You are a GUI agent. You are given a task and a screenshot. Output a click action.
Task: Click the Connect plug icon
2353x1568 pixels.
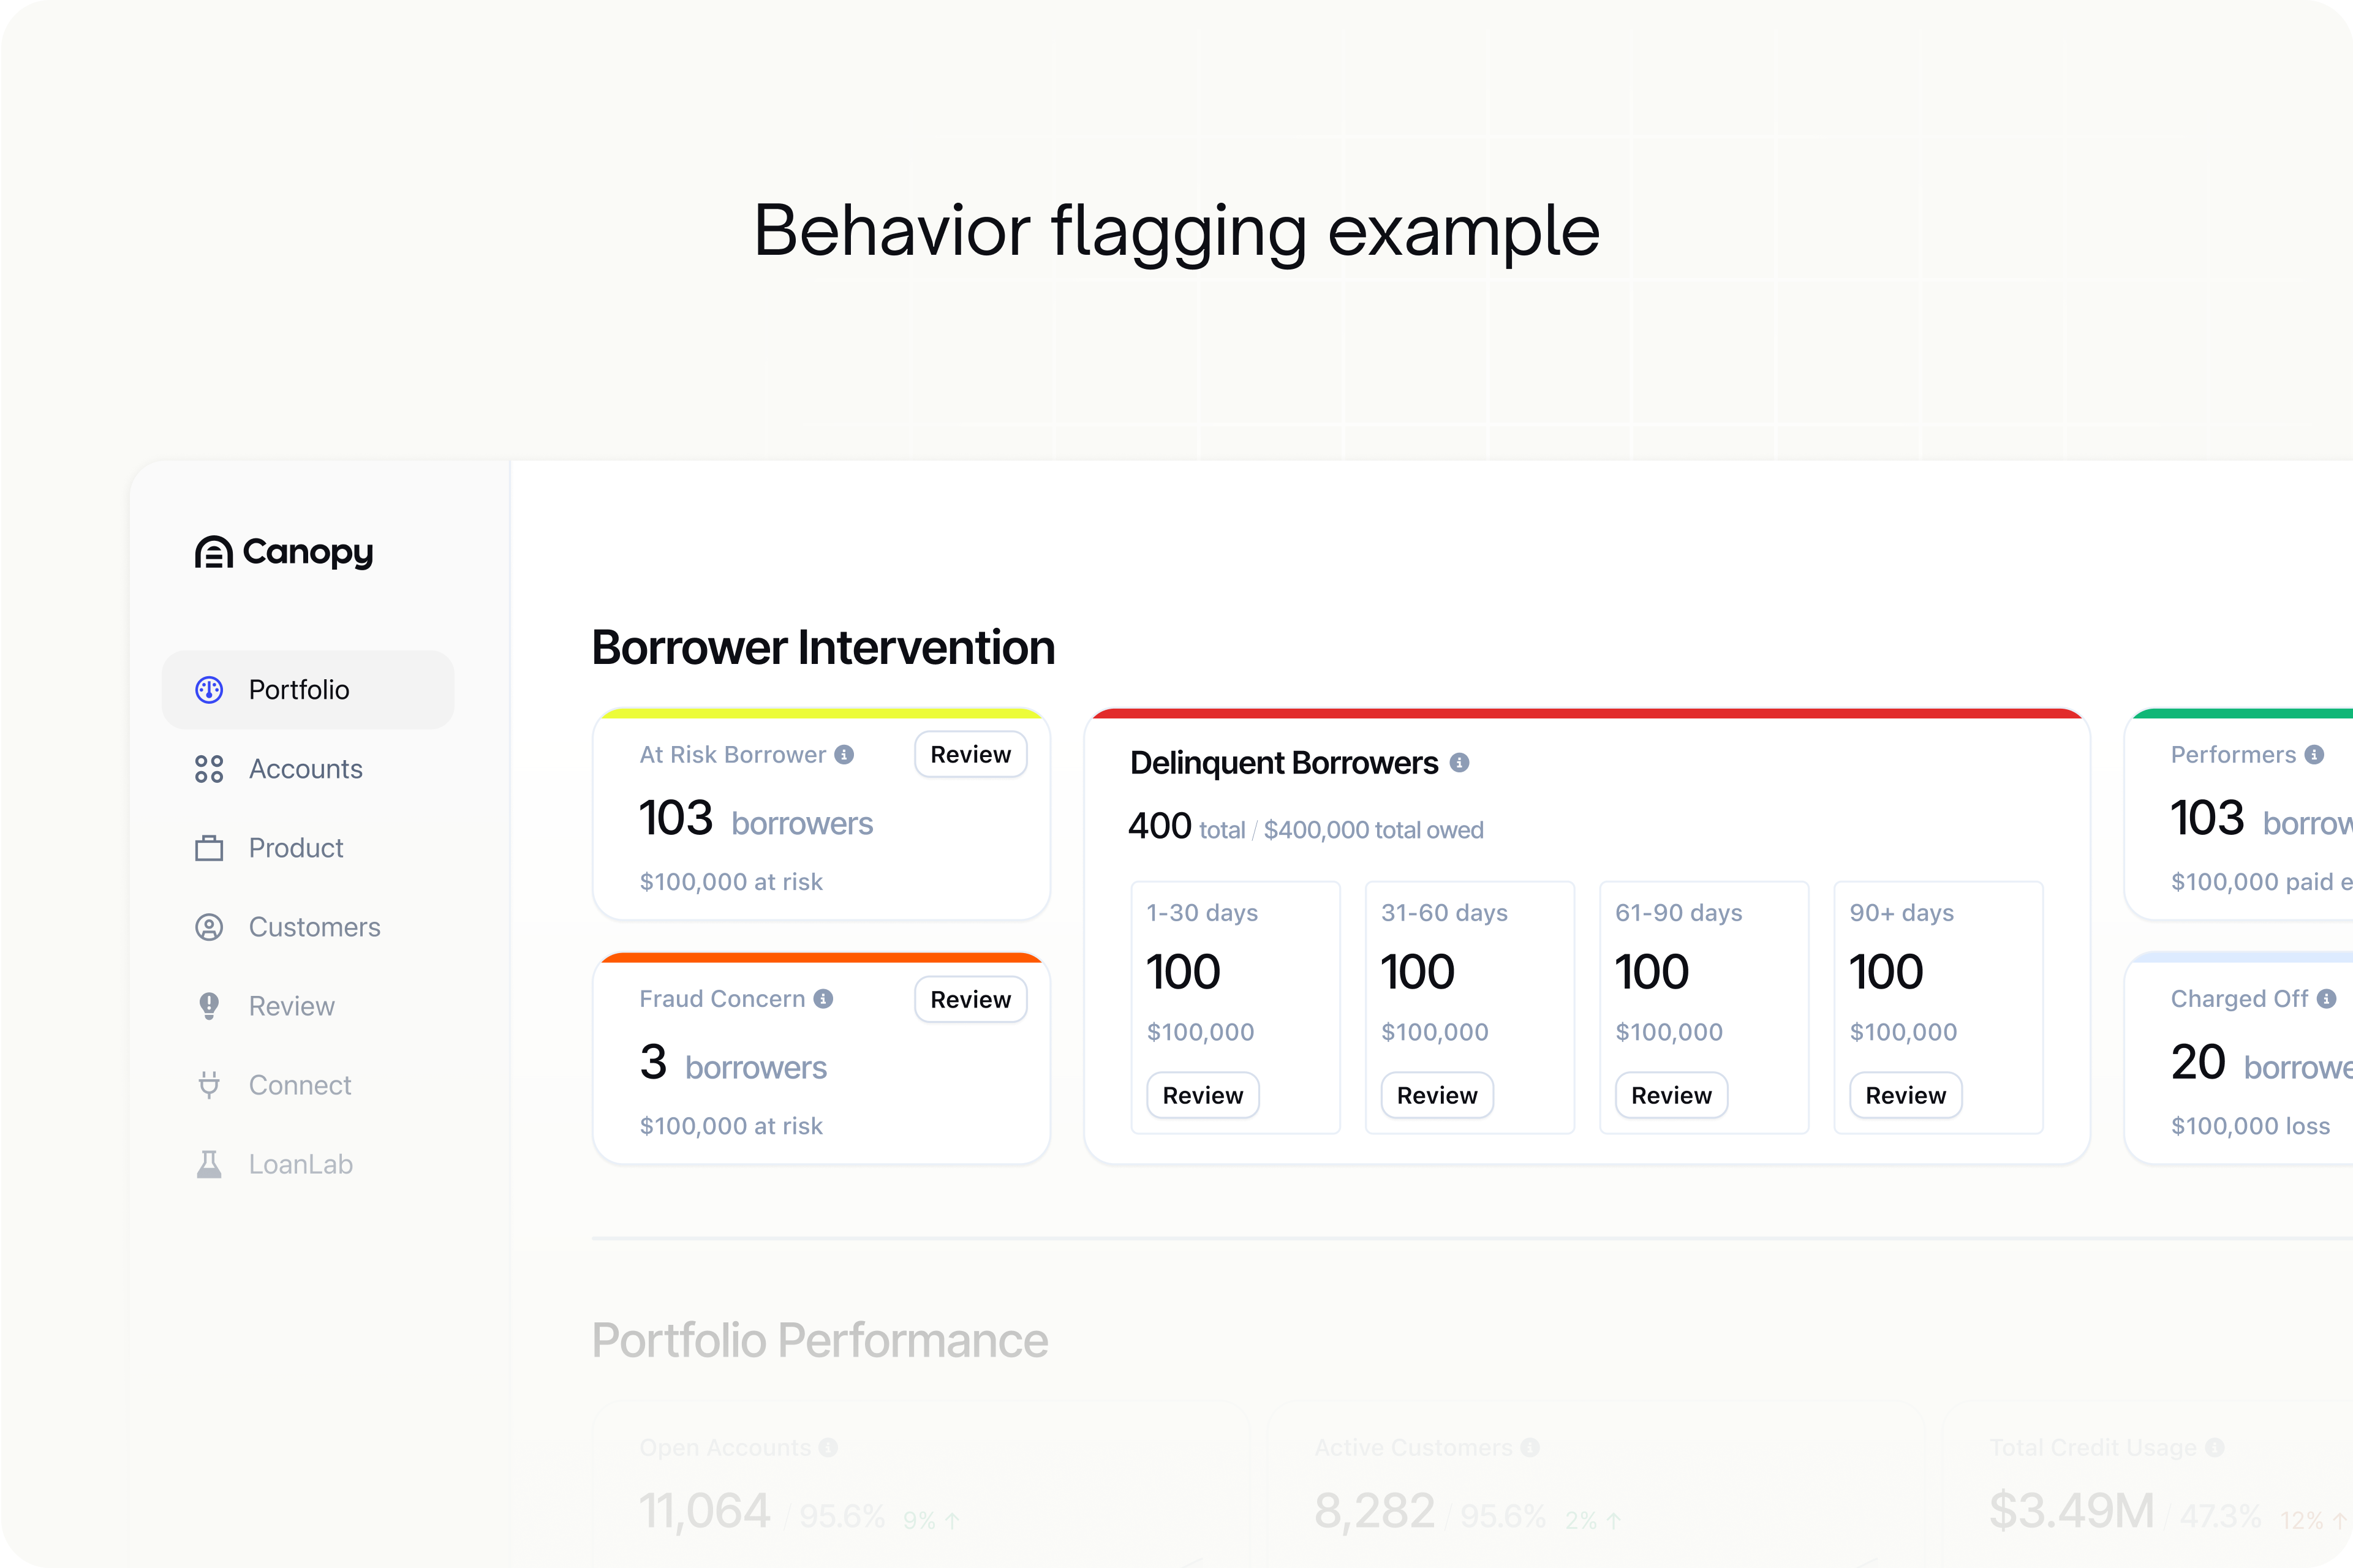click(209, 1085)
